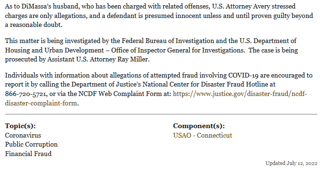Click the Component(s) heading
The height and width of the screenshot is (174, 324).
(x=199, y=126)
